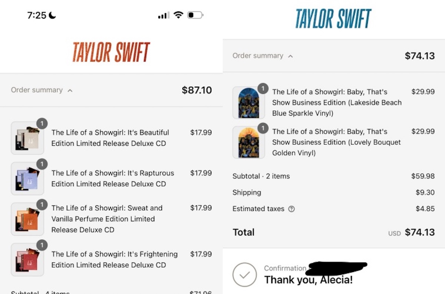Screen dimensions: 445x294
Task: Click the left 'Order summary' label
Action: [37, 90]
